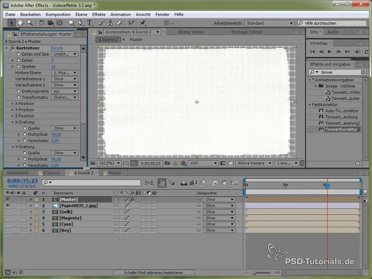Click Schalter/Modi aktivieren/deaktivieren button
Screen dimensions: 372x279
[153, 272]
